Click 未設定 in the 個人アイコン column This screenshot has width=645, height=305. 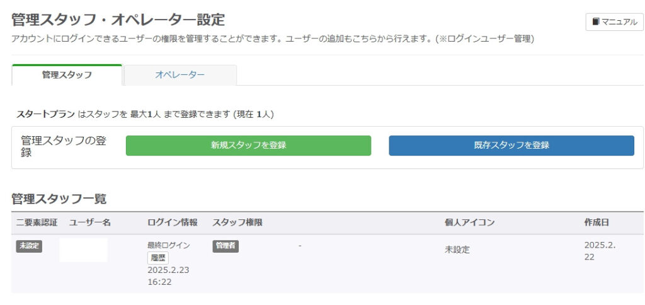click(457, 250)
